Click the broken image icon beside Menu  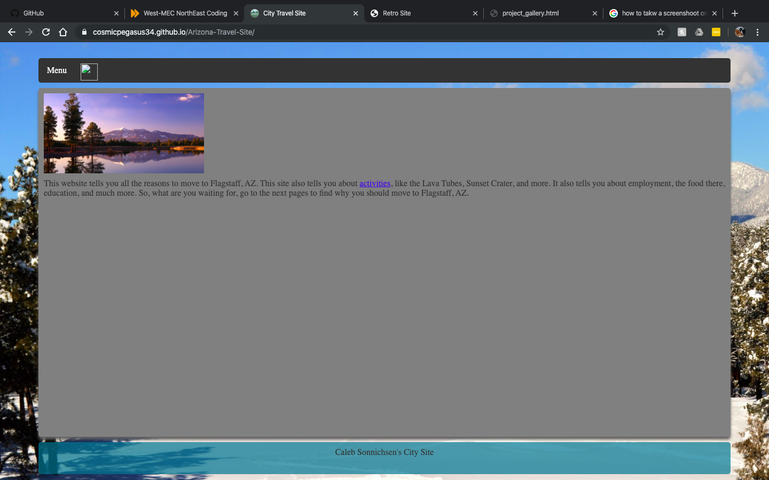[89, 71]
